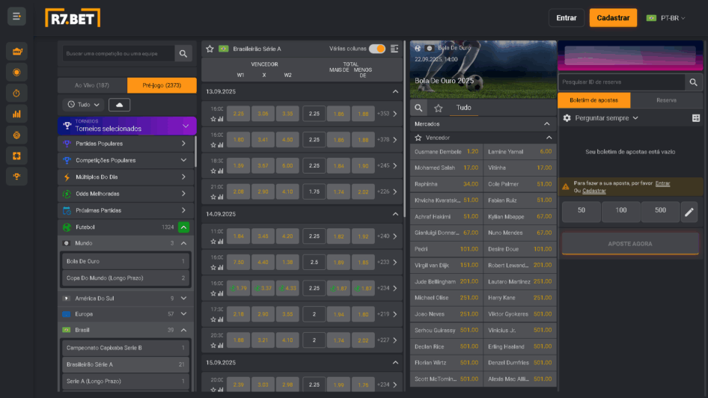
Task: Open Bola De Ouro league row
Action: click(126, 261)
